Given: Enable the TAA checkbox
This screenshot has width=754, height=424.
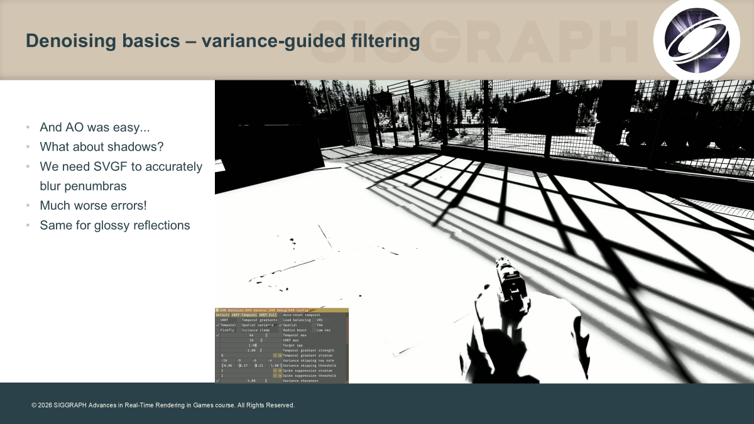Looking at the screenshot, I should tap(314, 325).
